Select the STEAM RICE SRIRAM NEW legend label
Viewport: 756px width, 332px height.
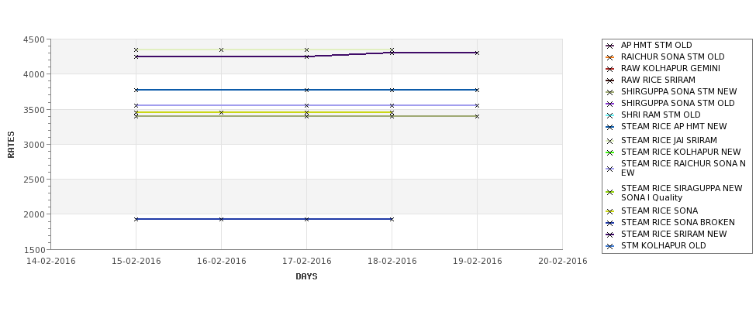(674, 234)
